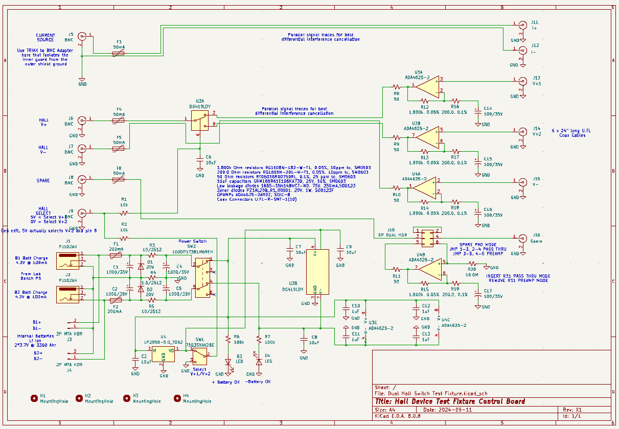This screenshot has height=429, width=619.
Task: Select zener diode D1 20V
Action: [141, 267]
